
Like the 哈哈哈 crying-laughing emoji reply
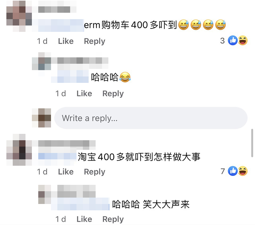pos(84,93)
